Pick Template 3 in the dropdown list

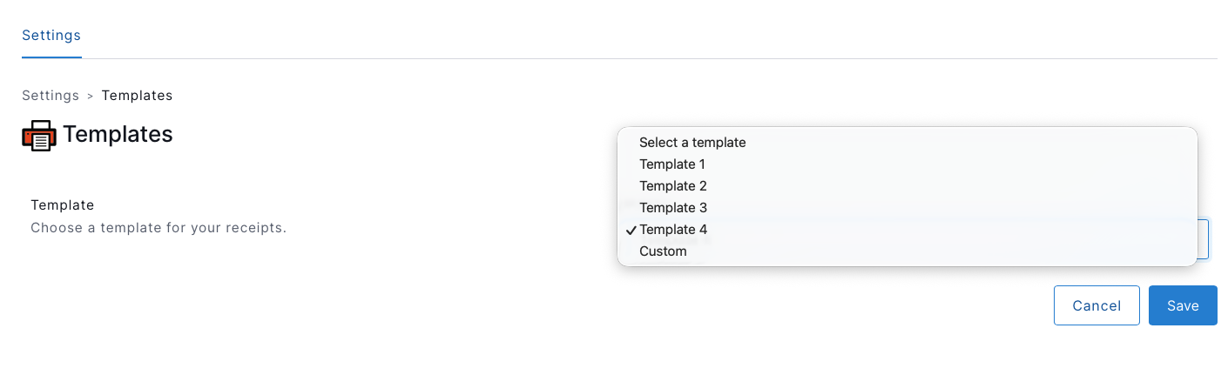tap(907, 208)
